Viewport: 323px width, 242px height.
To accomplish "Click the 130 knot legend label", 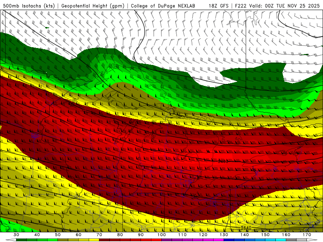I will [x=224, y=235].
